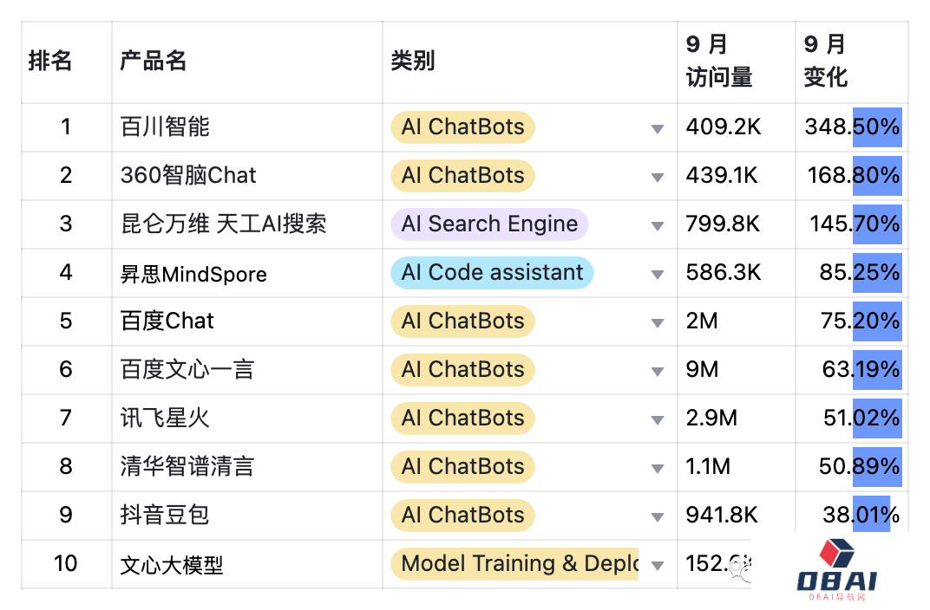Open category dropdown arrow for 百川智能 row

(x=657, y=128)
